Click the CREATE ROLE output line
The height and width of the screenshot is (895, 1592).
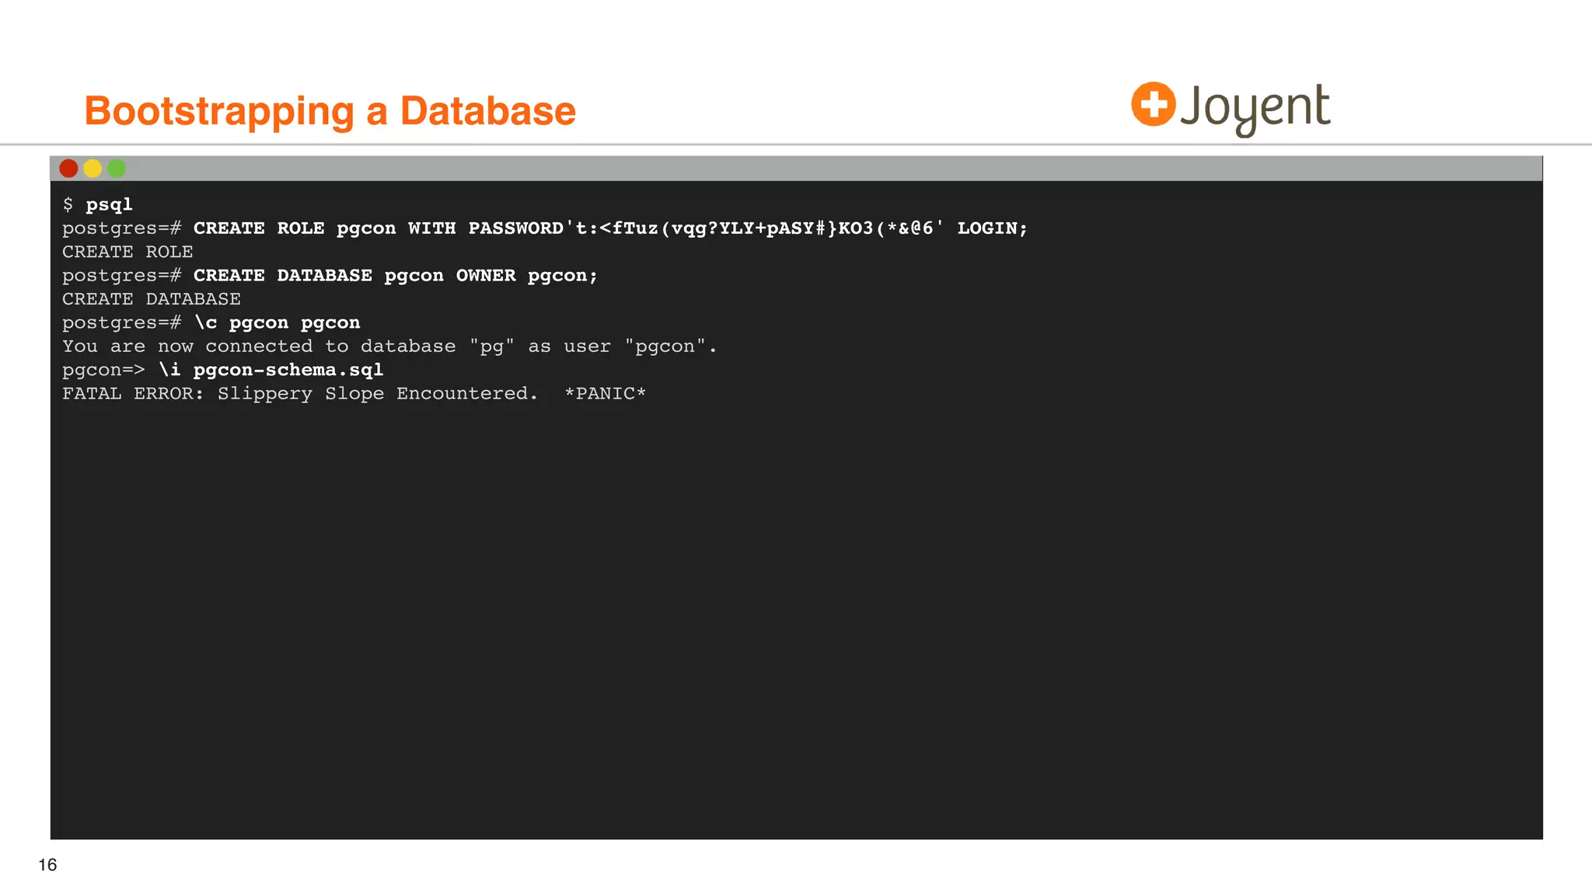coord(127,252)
